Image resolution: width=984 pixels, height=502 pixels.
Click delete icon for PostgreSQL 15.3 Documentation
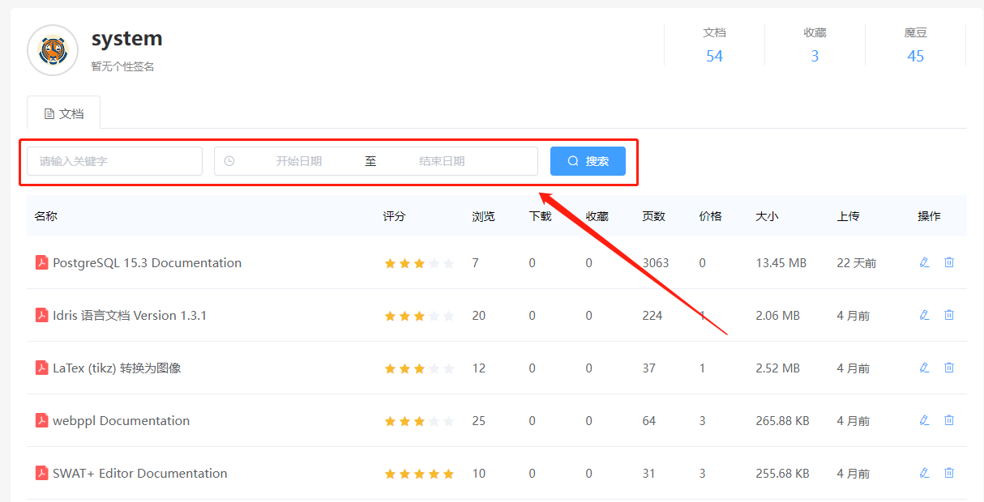point(949,262)
